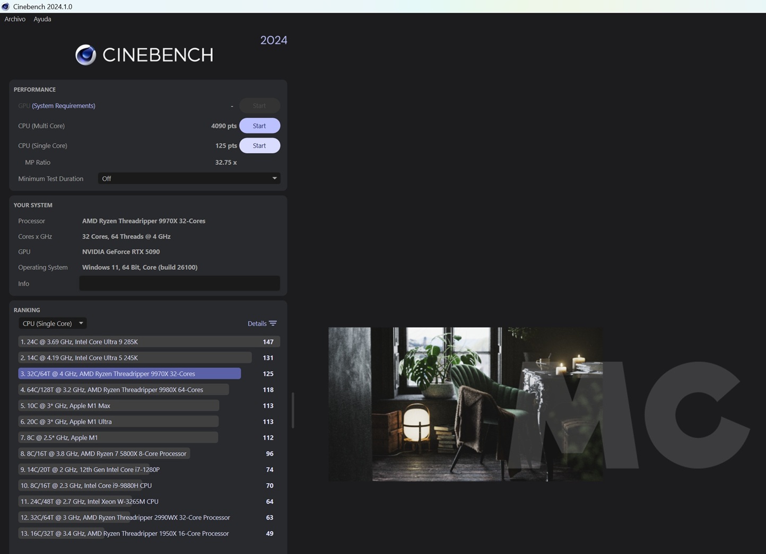Image resolution: width=766 pixels, height=554 pixels.
Task: Expand the Minimum Test Duration dropdown
Action: coord(189,179)
